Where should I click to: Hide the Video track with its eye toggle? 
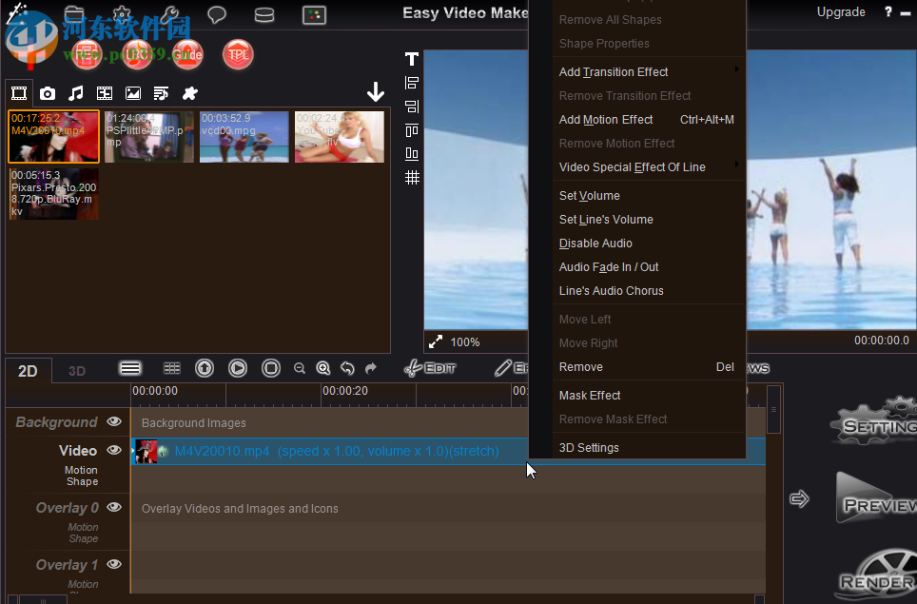(113, 450)
